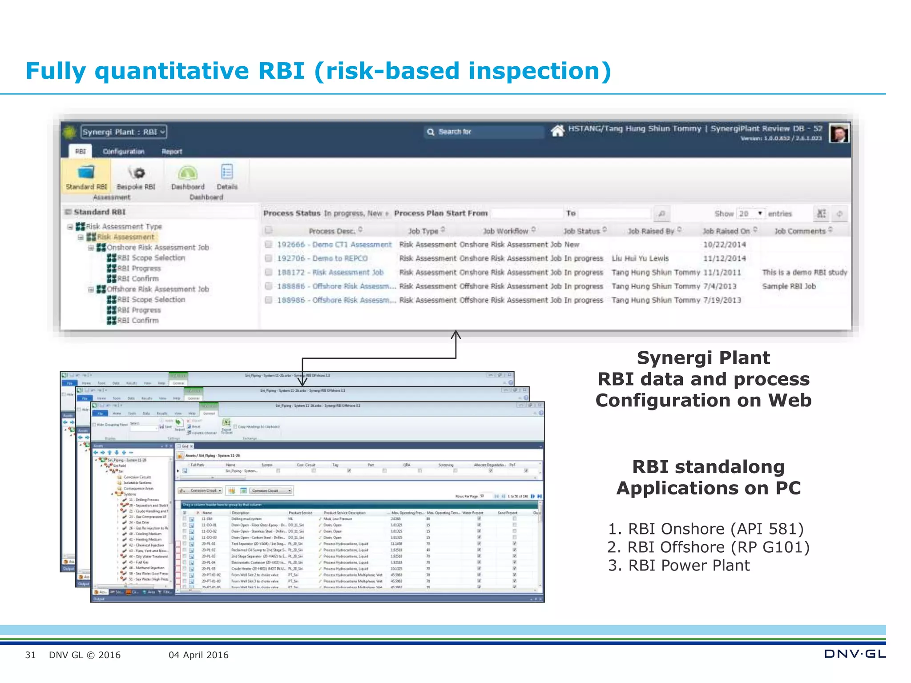Collapse the Onshore Risk Assessment Job node
Image resolution: width=911 pixels, height=683 pixels.
coord(91,248)
